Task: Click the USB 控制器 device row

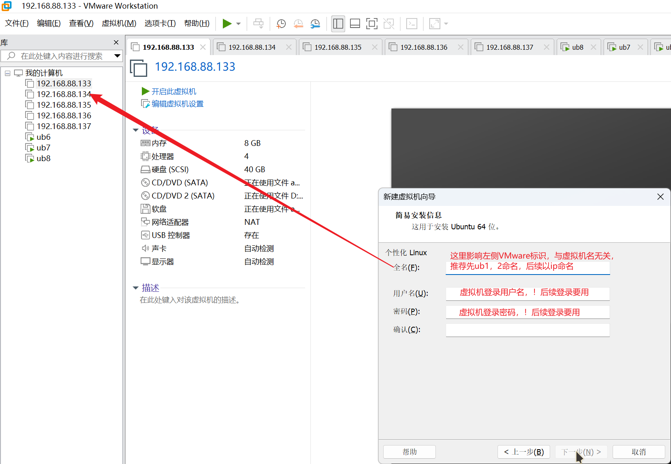Action: point(222,235)
